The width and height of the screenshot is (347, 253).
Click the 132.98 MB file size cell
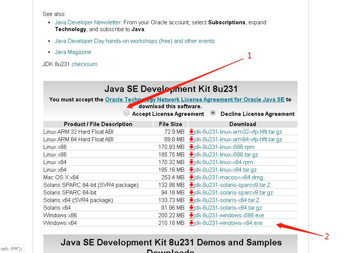pyautogui.click(x=171, y=185)
